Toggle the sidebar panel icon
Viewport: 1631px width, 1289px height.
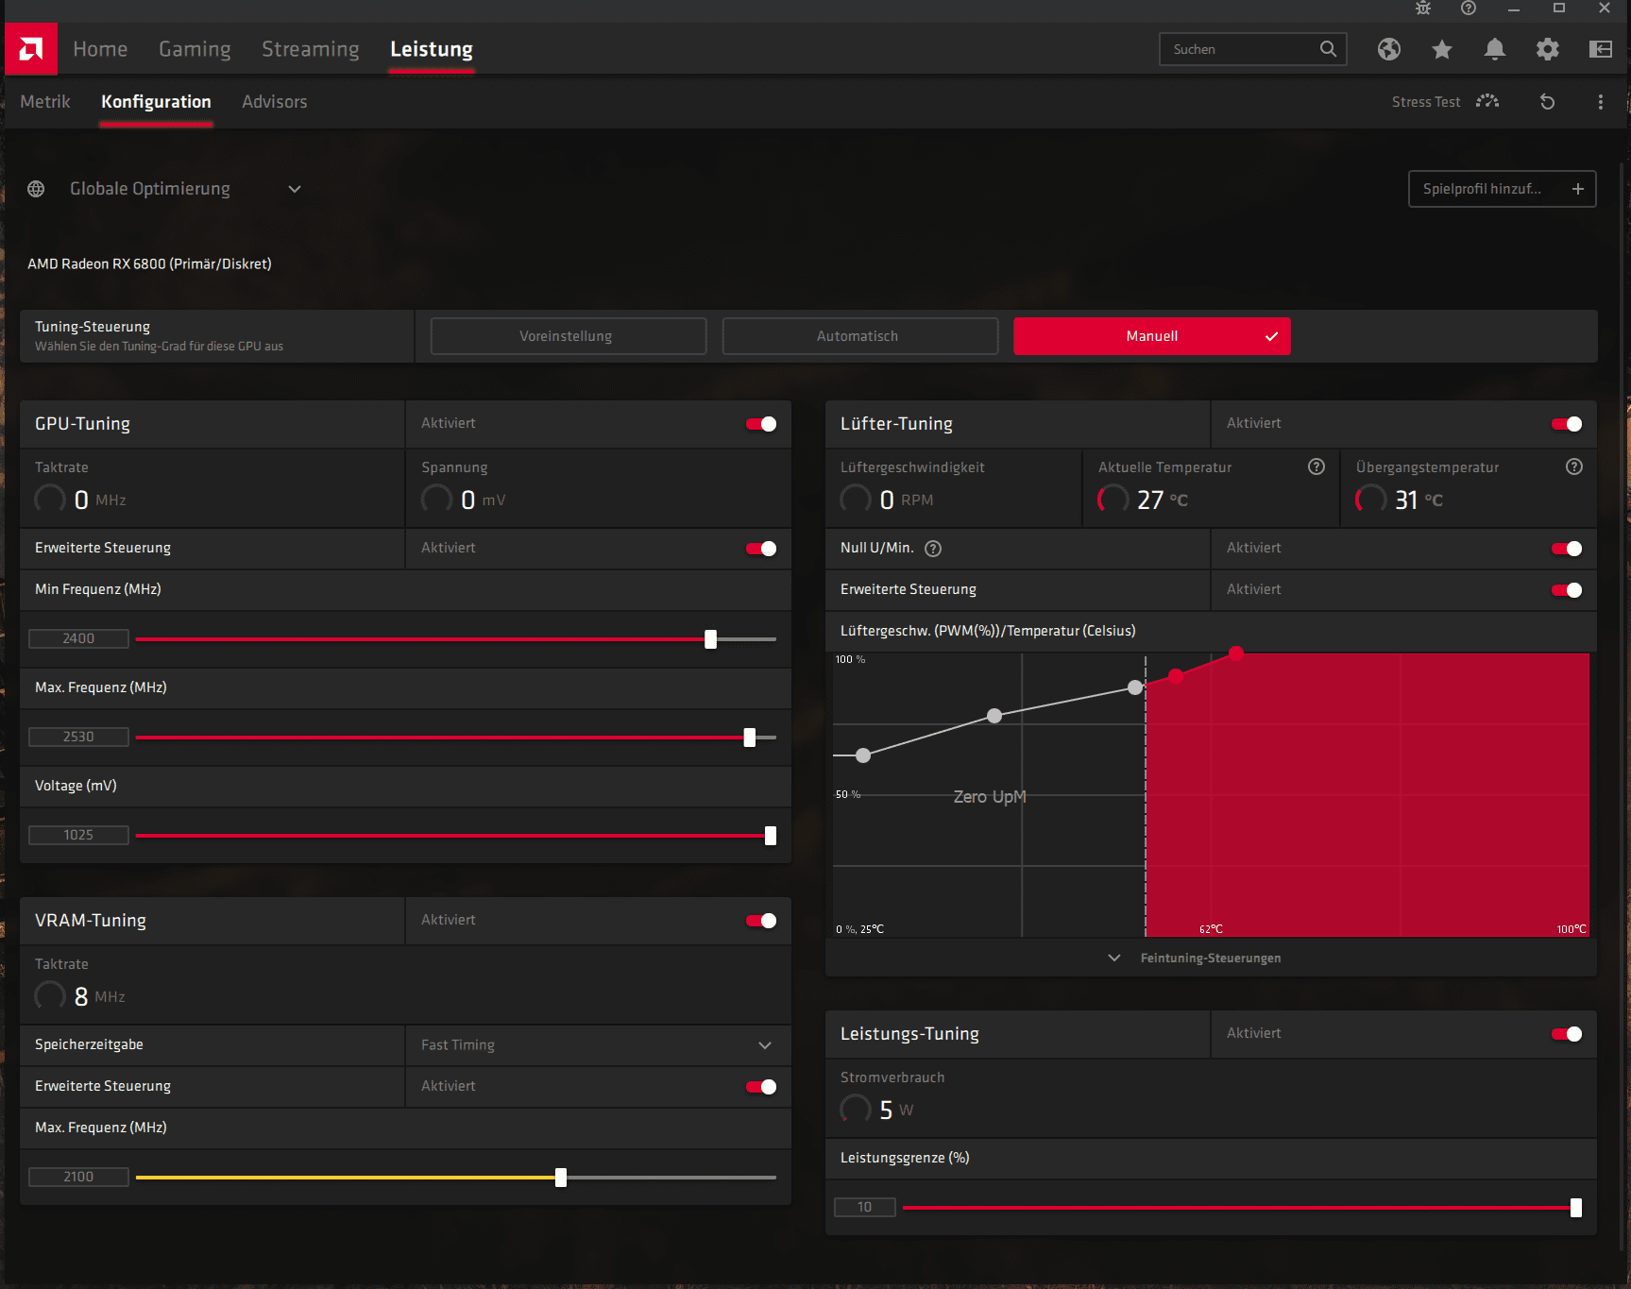pos(1601,49)
